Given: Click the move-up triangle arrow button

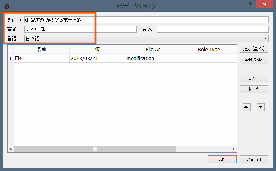Looking at the screenshot, I should [246, 107].
